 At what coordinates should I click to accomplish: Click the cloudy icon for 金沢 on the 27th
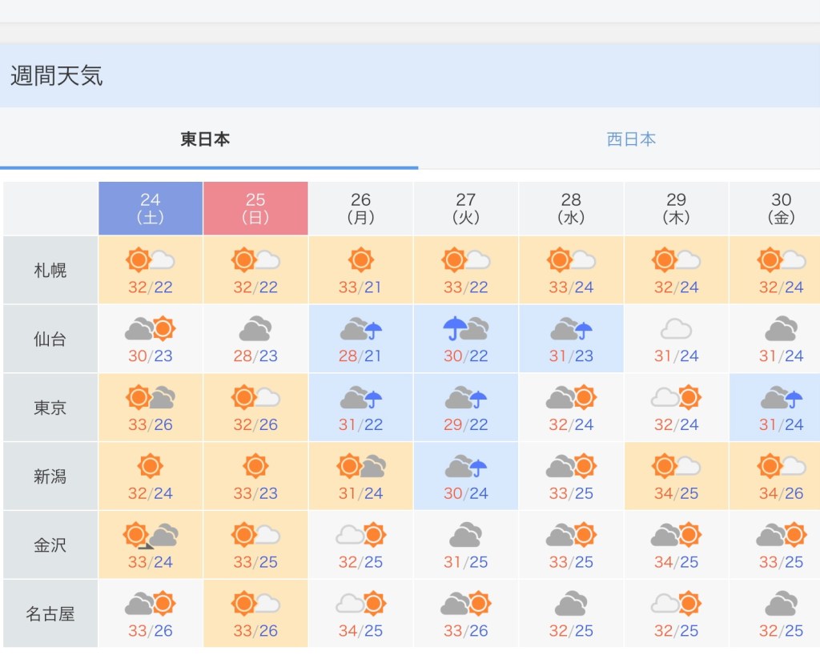point(465,535)
